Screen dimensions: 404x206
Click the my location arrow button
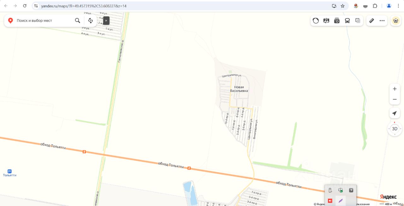tap(395, 113)
